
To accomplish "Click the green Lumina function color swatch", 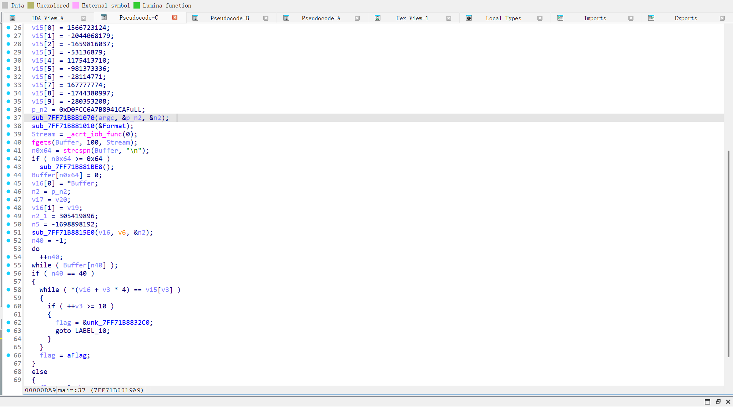I will [x=137, y=5].
